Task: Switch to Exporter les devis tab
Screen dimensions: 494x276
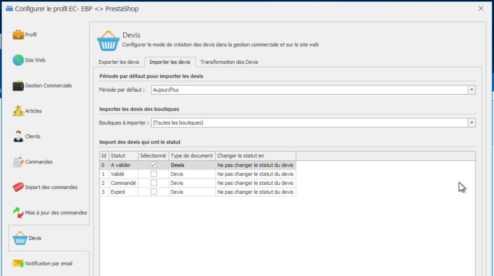Action: pyautogui.click(x=118, y=62)
